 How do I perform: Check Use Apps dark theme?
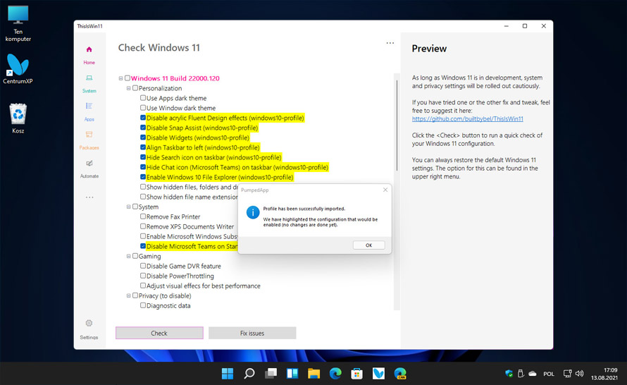point(143,97)
